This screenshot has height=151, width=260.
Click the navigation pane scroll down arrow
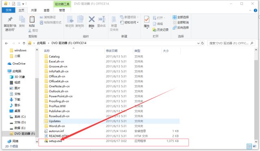[37, 142]
